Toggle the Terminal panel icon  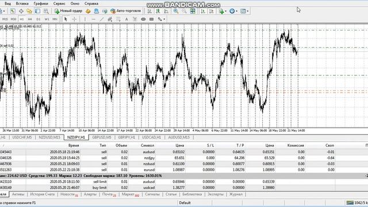pos(37,11)
